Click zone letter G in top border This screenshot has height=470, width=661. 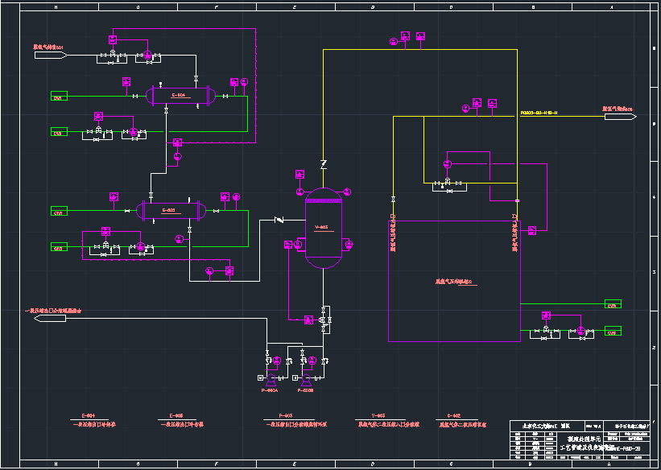click(138, 7)
